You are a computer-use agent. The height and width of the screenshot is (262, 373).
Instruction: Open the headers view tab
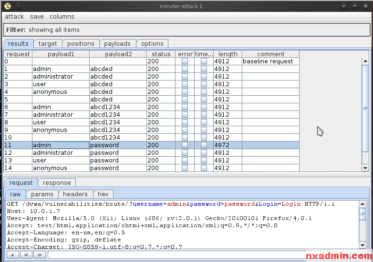point(75,194)
